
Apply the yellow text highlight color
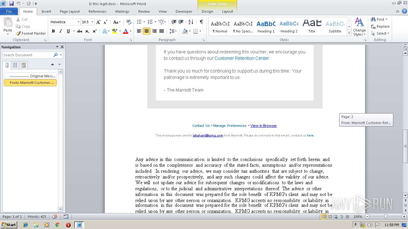coord(115,31)
